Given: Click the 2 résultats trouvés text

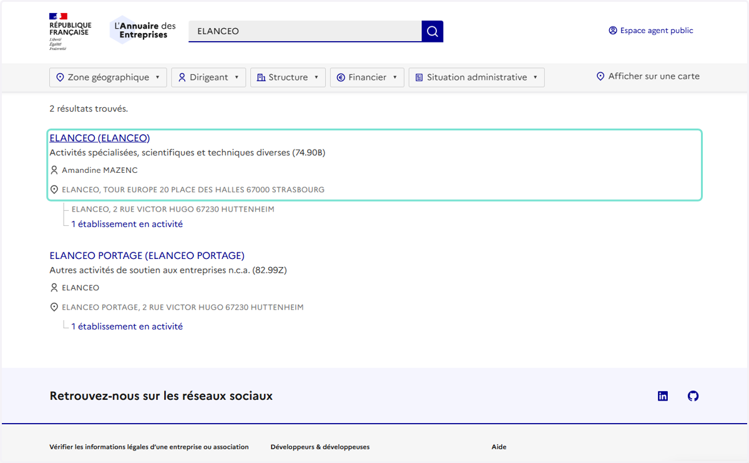Looking at the screenshot, I should coord(89,109).
